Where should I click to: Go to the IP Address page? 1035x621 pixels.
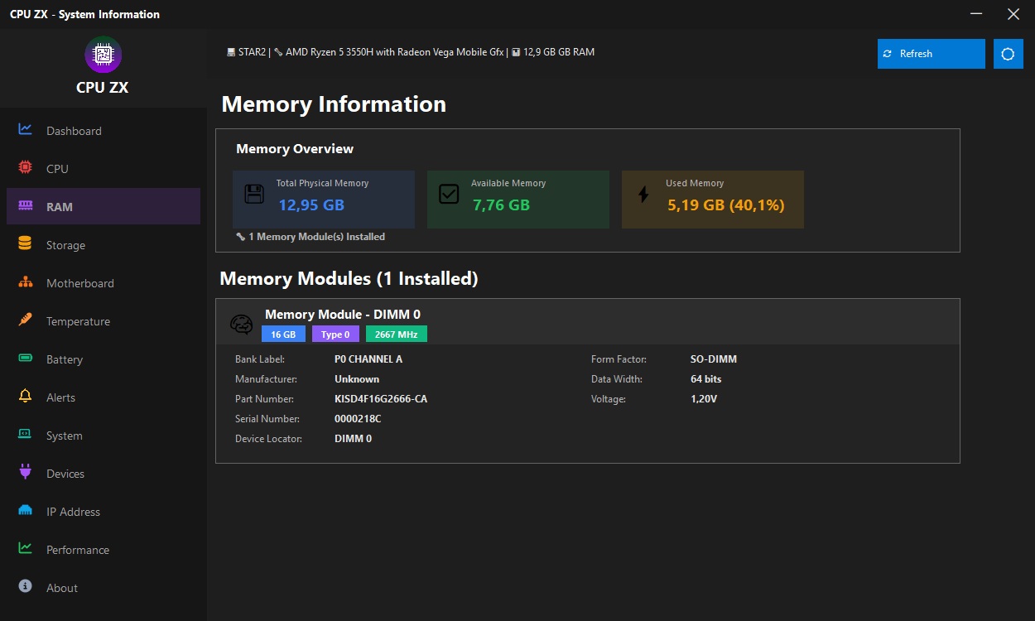tap(73, 512)
